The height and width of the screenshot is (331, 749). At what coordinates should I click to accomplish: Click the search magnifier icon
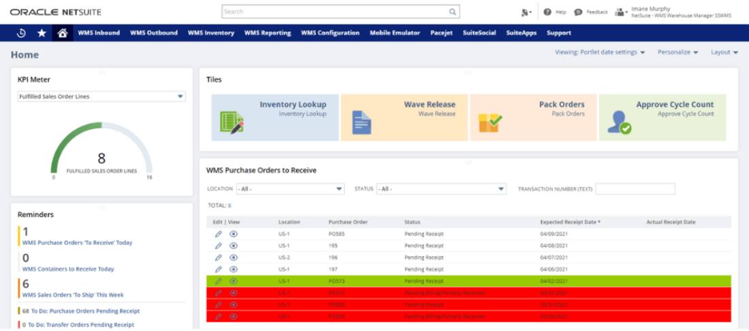(x=452, y=12)
